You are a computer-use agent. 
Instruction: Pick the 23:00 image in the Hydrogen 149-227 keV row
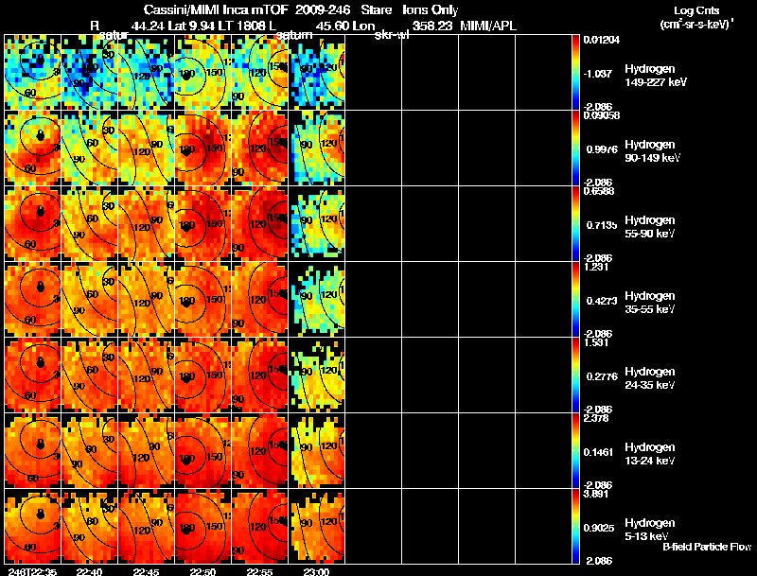coord(317,73)
